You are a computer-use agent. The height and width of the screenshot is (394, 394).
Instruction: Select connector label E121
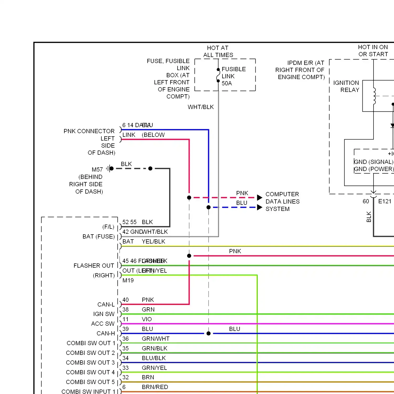click(385, 201)
